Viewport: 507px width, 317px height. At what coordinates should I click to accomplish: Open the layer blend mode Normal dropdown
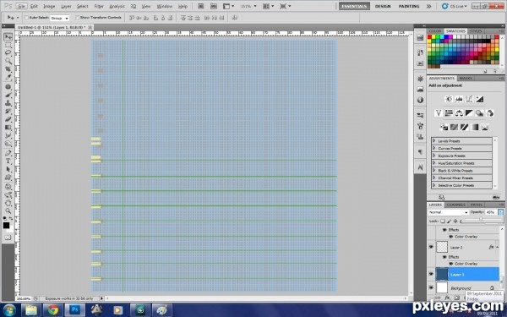pos(448,212)
